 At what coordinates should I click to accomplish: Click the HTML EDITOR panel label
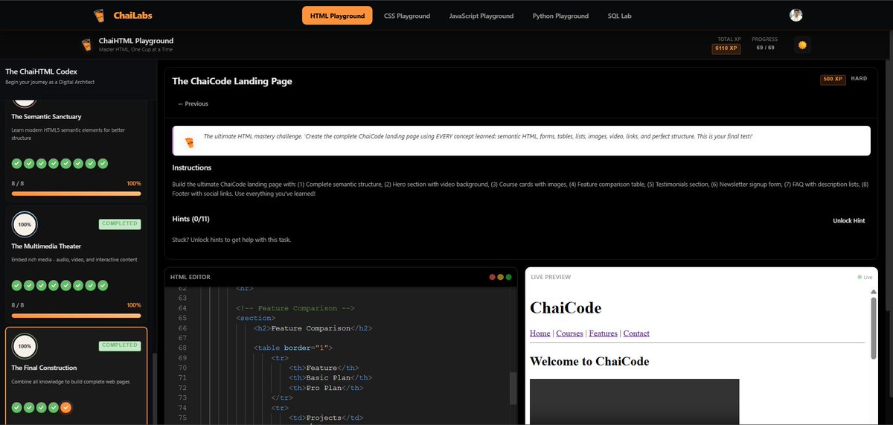[x=191, y=277]
